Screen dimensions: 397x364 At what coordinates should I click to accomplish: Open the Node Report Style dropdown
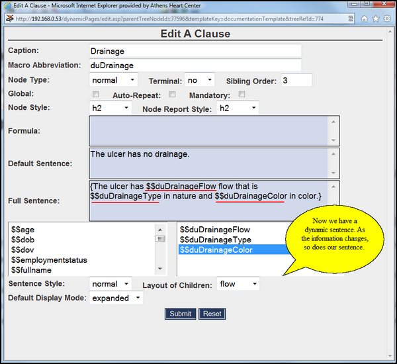(237, 108)
